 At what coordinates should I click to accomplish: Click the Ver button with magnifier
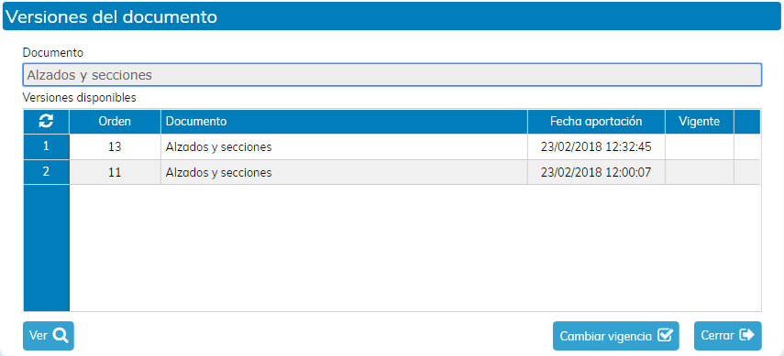coord(49,336)
